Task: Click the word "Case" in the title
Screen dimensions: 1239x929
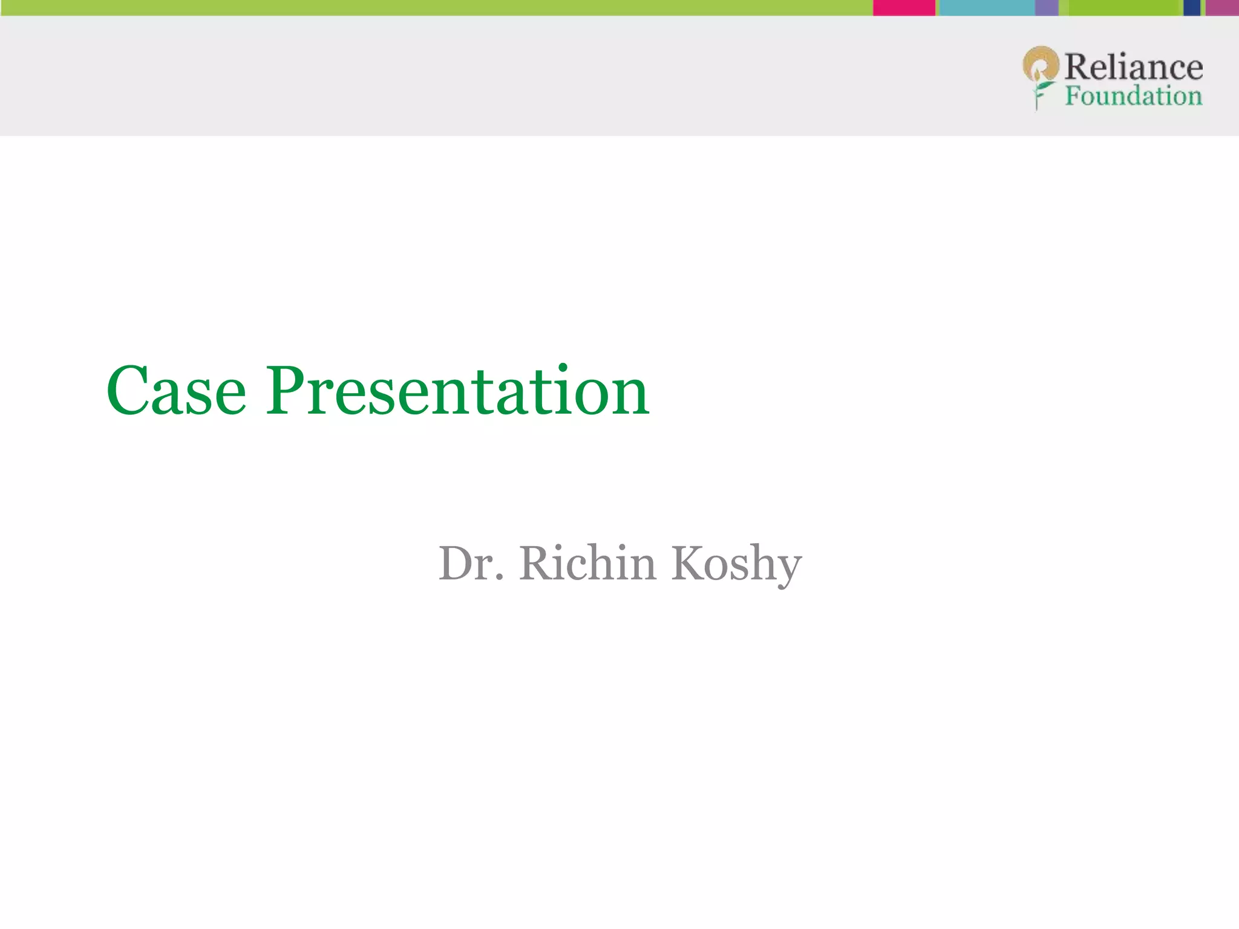Action: [x=176, y=391]
